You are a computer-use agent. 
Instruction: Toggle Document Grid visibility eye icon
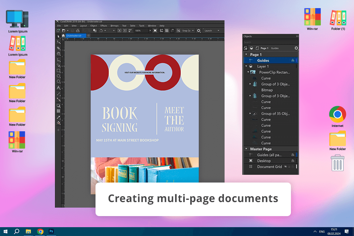[x=285, y=167]
